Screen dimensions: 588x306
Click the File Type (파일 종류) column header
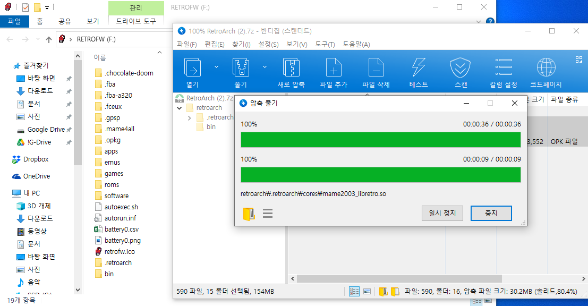click(x=564, y=99)
